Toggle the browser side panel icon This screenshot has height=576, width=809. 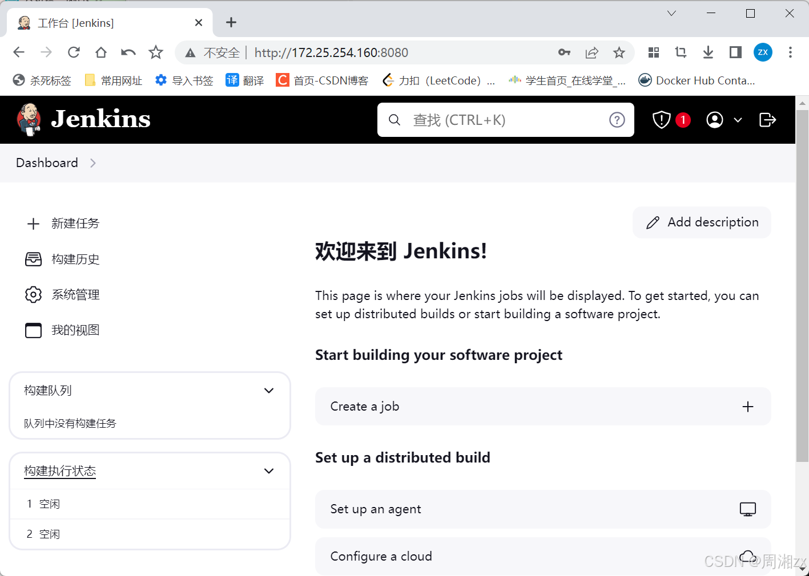click(735, 52)
